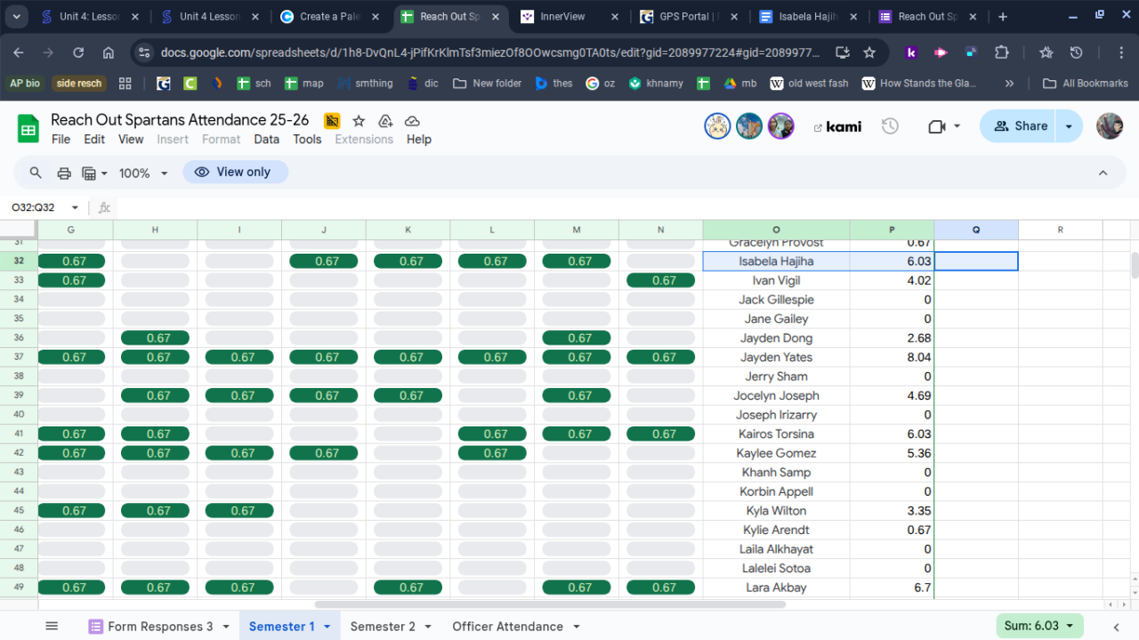Click the Jayden Yates name cell

point(776,357)
